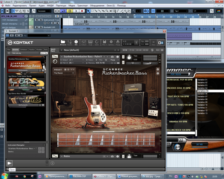Click snapshot camera icon on Scarbee instrument

(112, 57)
